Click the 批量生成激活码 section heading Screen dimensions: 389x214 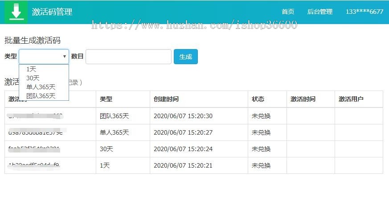click(33, 40)
